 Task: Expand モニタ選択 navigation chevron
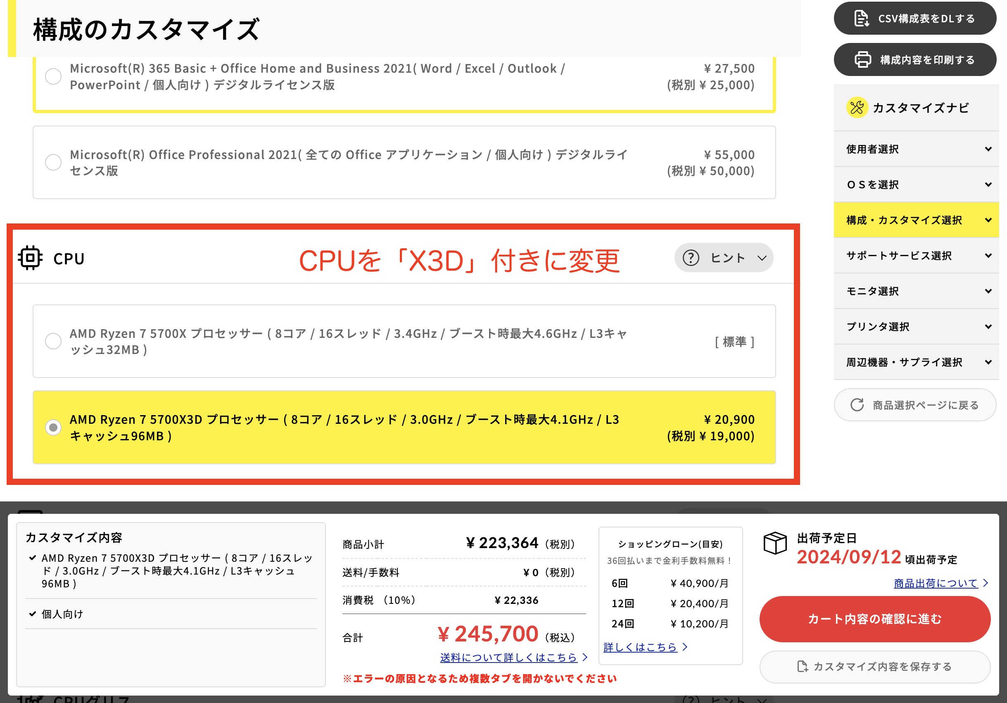[988, 291]
